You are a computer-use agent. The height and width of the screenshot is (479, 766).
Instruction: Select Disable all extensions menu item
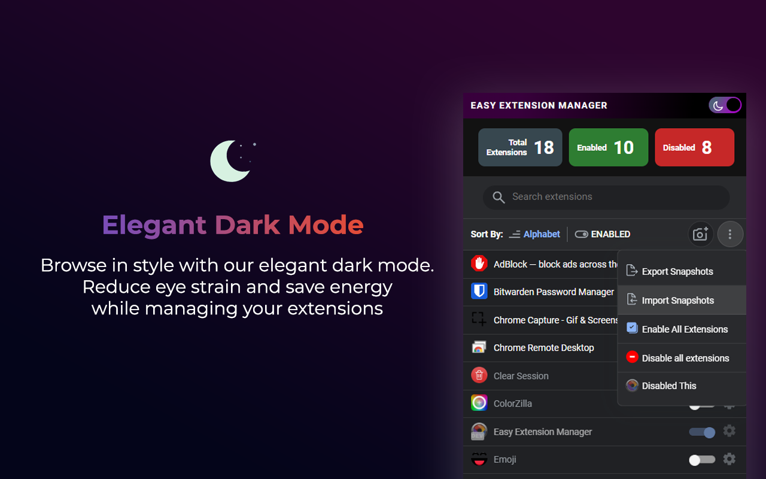[682, 357]
